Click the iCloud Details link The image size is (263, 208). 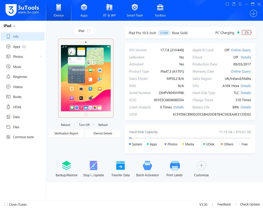click(x=246, y=57)
